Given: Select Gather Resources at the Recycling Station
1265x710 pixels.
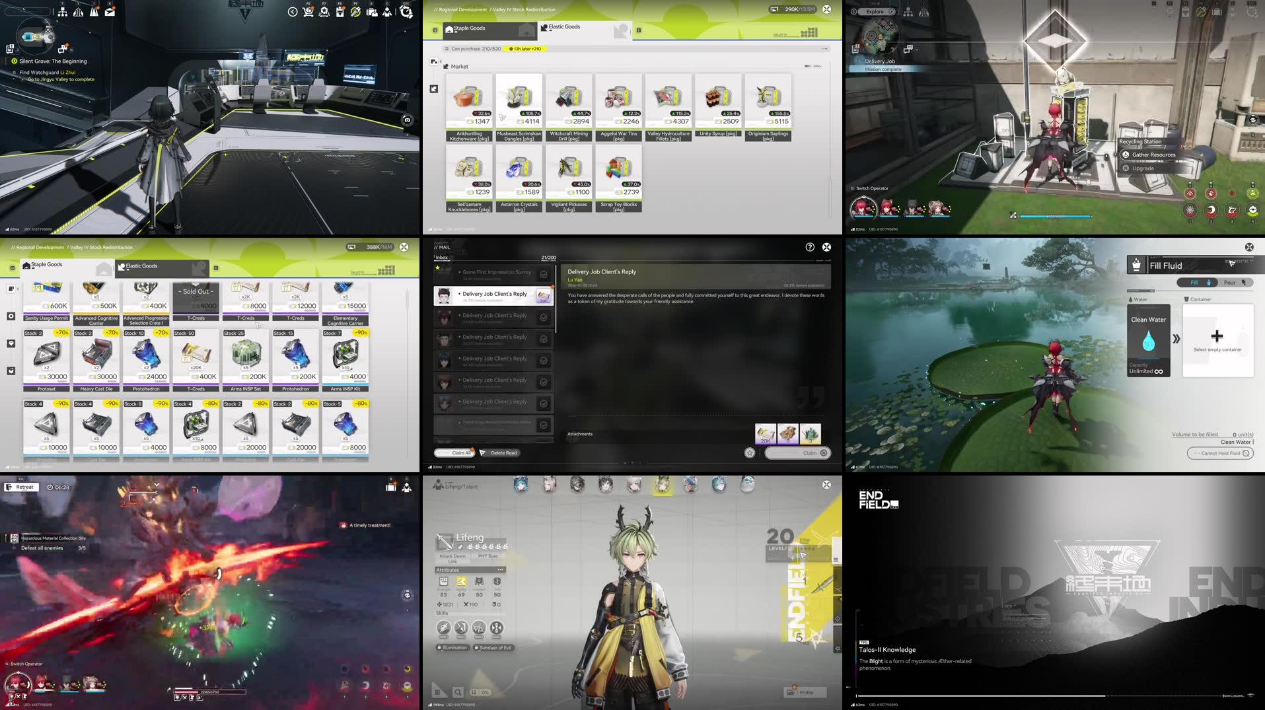Looking at the screenshot, I should coord(1151,155).
